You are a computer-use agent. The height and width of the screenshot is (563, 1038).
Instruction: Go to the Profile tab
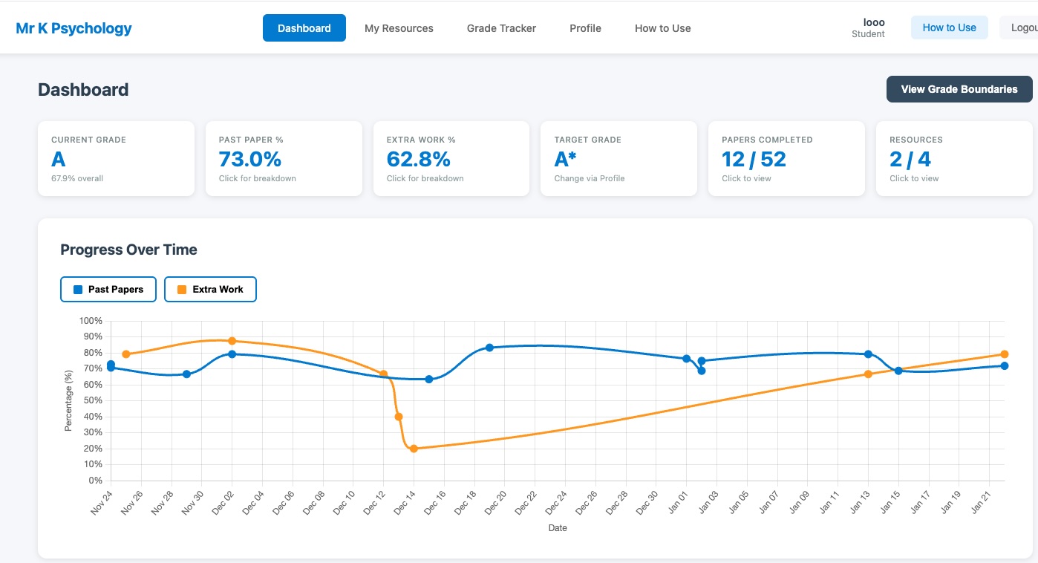coord(585,28)
